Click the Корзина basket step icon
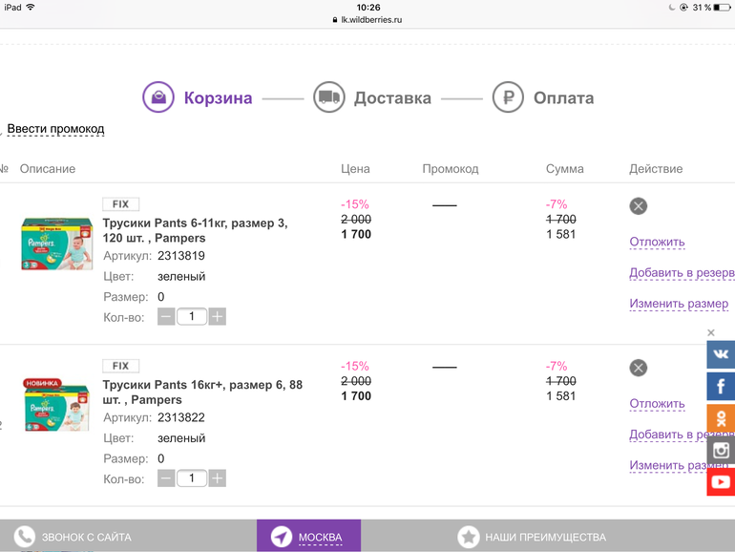This screenshot has width=735, height=552. (x=158, y=97)
